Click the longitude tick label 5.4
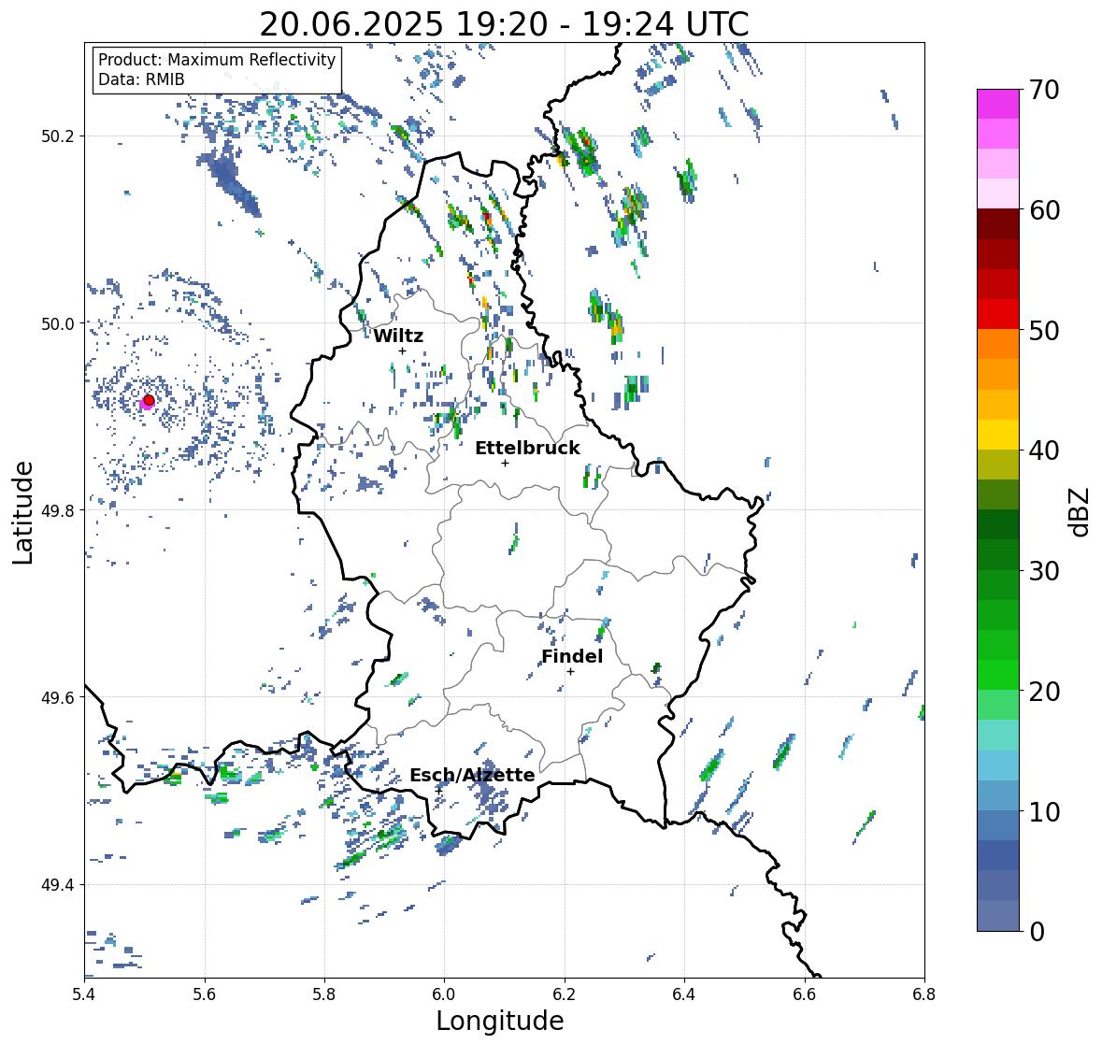The height and width of the screenshot is (1044, 1102). (84, 994)
